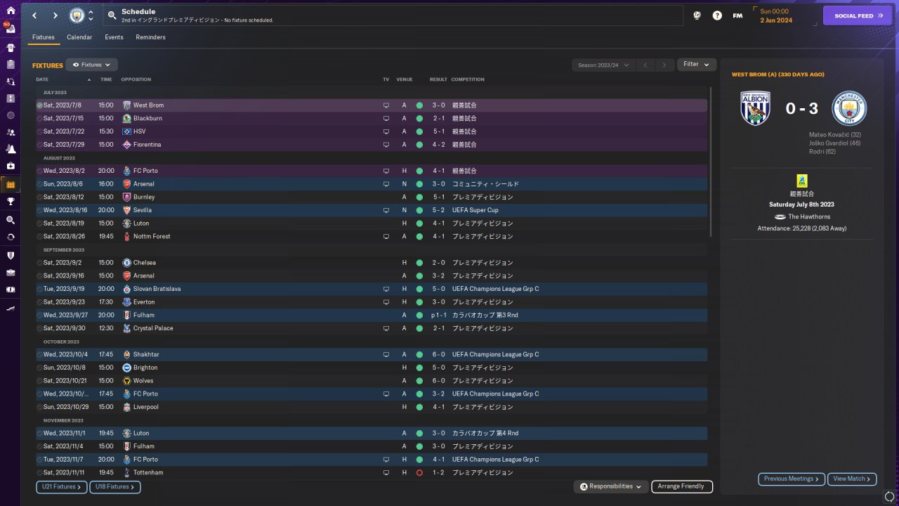
Task: Select the Schedule calendar icon in the sidebar
Action: coord(10,184)
